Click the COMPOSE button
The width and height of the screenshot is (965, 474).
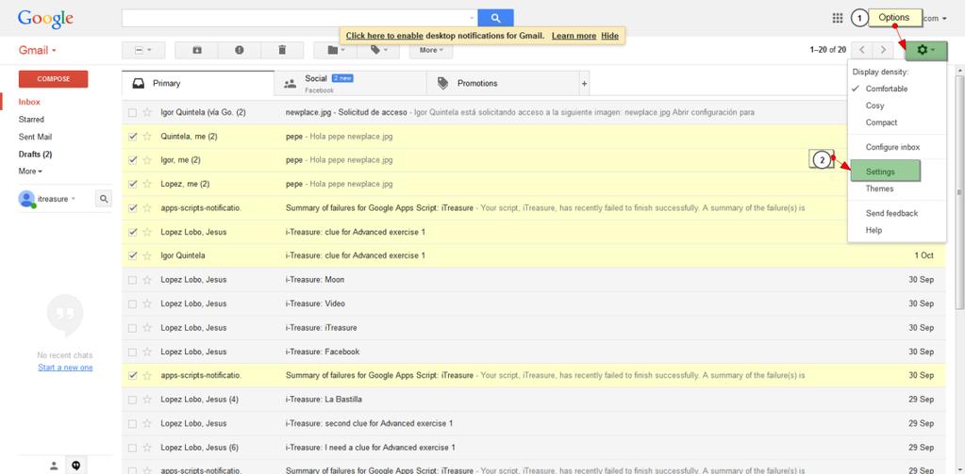coord(54,79)
